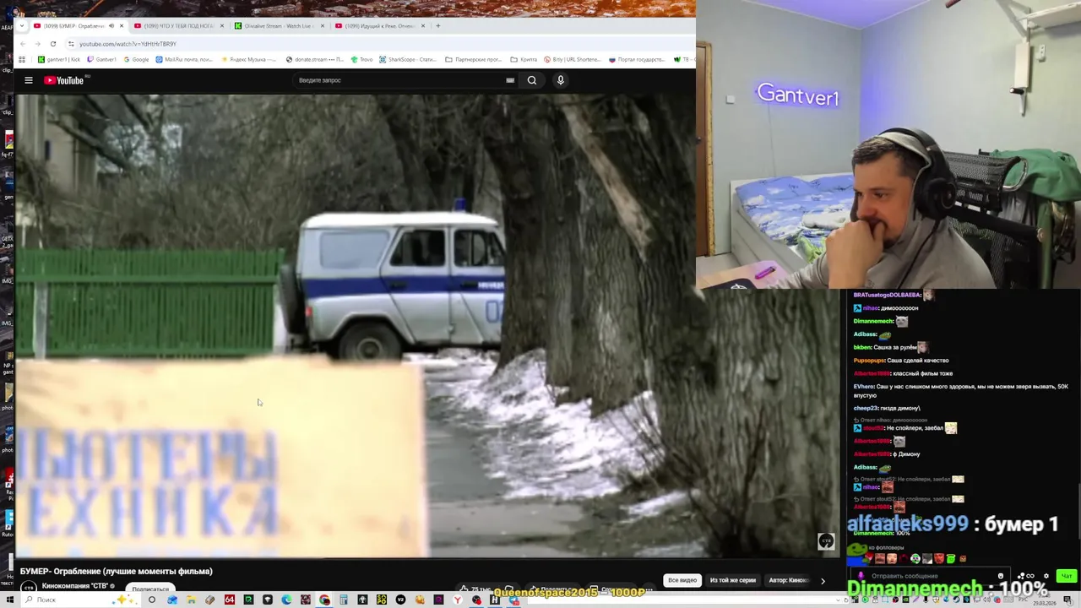Start voice search with the microphone icon
Viewport: 1081px width, 608px height.
[560, 80]
